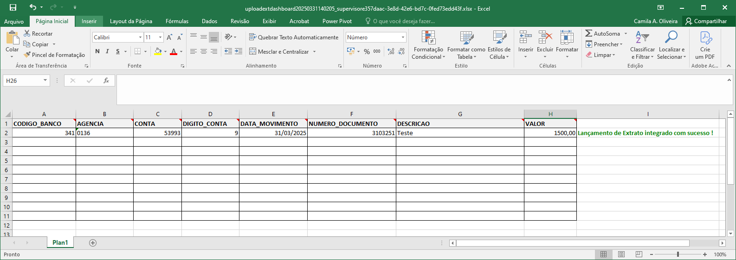Select cell G2 containing Teste

(460, 133)
